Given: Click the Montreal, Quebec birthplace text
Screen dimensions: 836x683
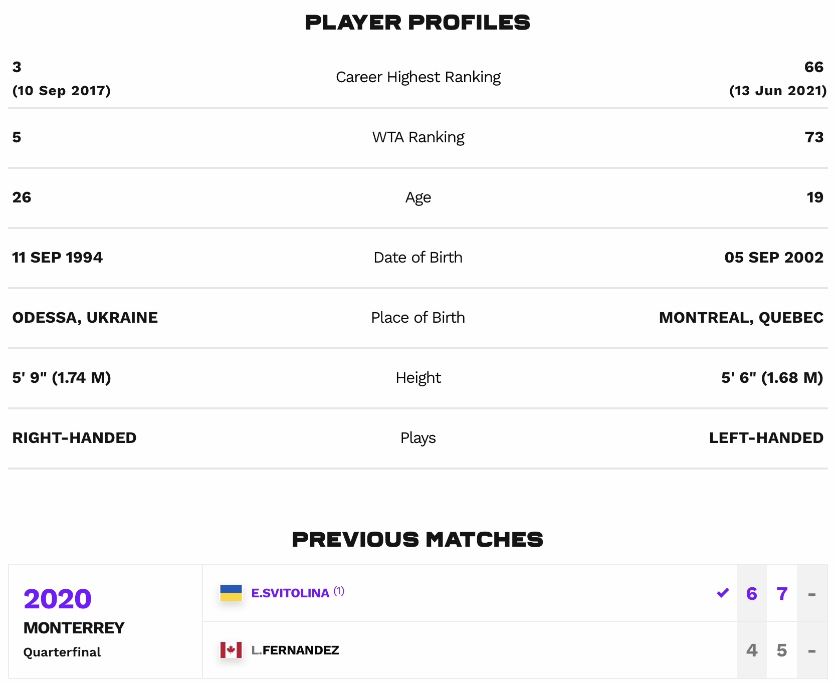Looking at the screenshot, I should pyautogui.click(x=741, y=318).
